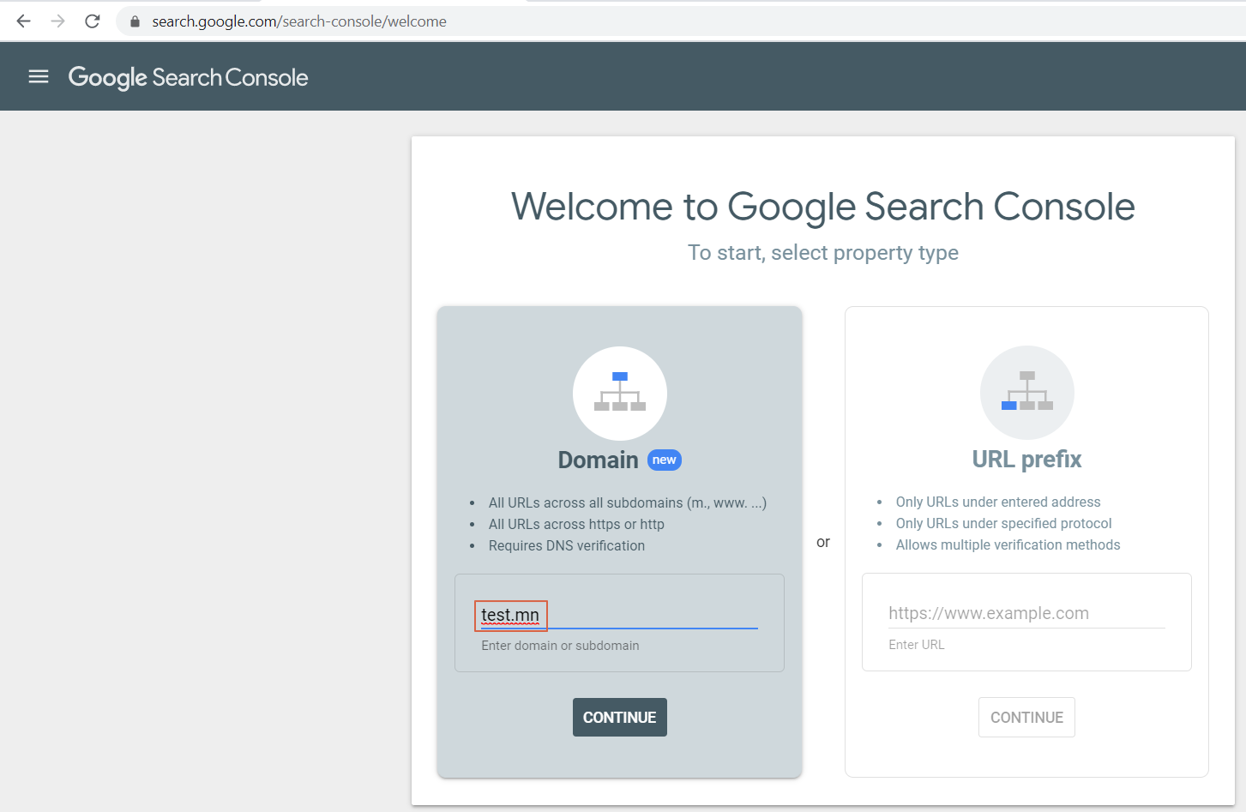Image resolution: width=1246 pixels, height=812 pixels.
Task: Click "All URLs across https or http" text
Action: pos(576,525)
